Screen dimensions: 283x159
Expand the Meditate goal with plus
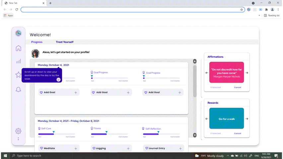(x=76, y=148)
